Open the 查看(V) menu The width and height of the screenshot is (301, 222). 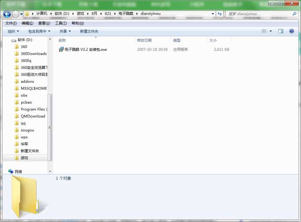coord(44,23)
